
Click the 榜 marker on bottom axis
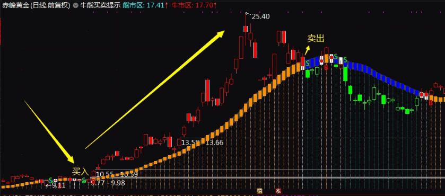[259, 191]
